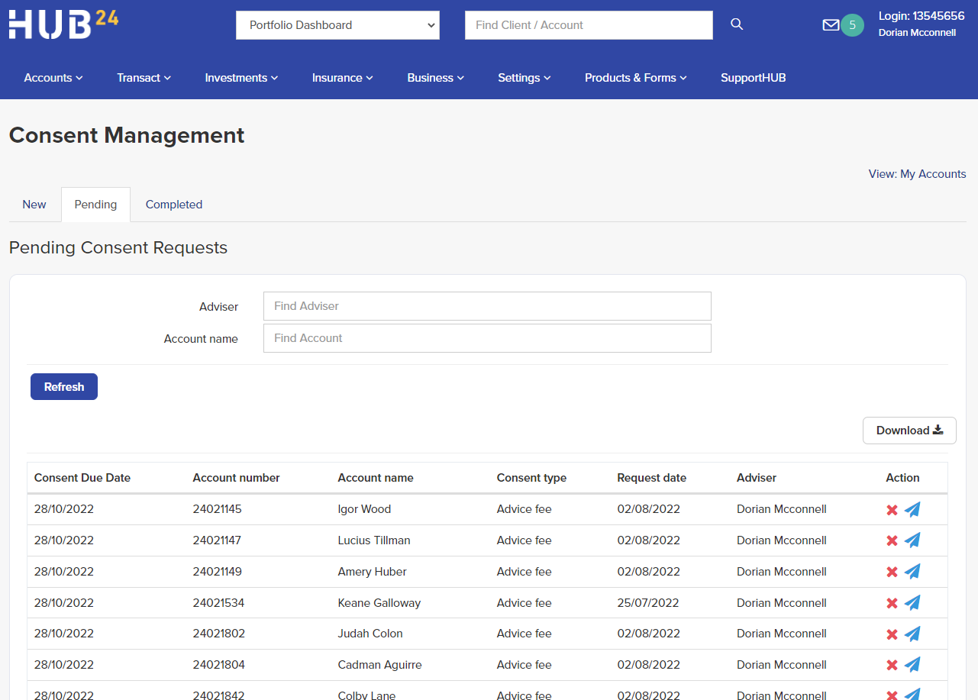This screenshot has height=700, width=978.
Task: Switch to the Completed tab
Action: point(173,204)
